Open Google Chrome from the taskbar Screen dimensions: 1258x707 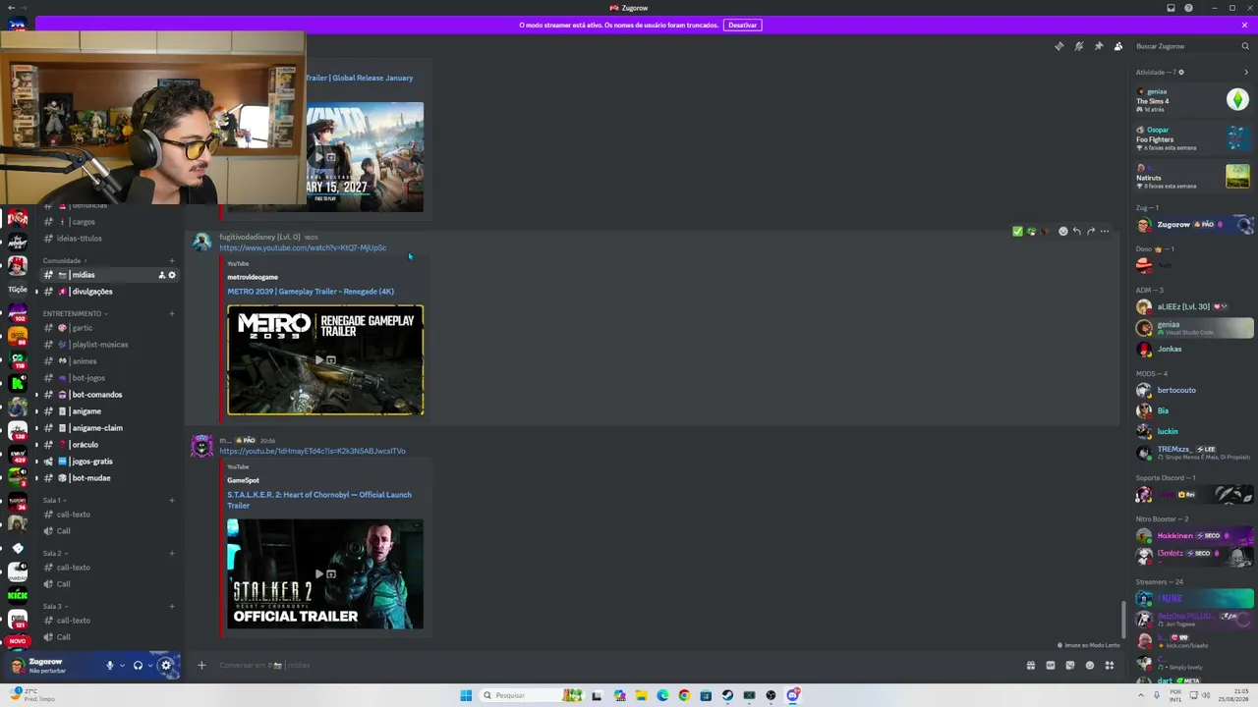click(x=684, y=695)
